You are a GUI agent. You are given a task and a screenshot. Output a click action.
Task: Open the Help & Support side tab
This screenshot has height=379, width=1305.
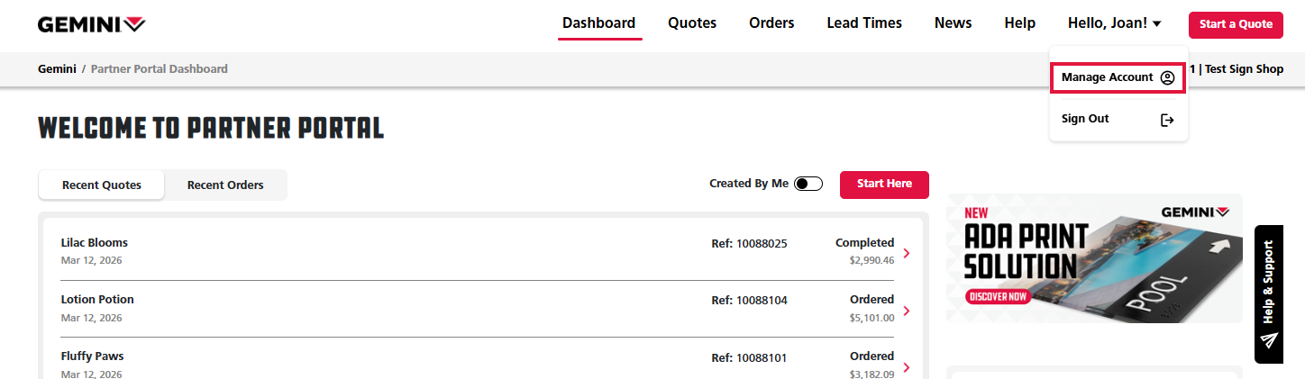point(1268,281)
